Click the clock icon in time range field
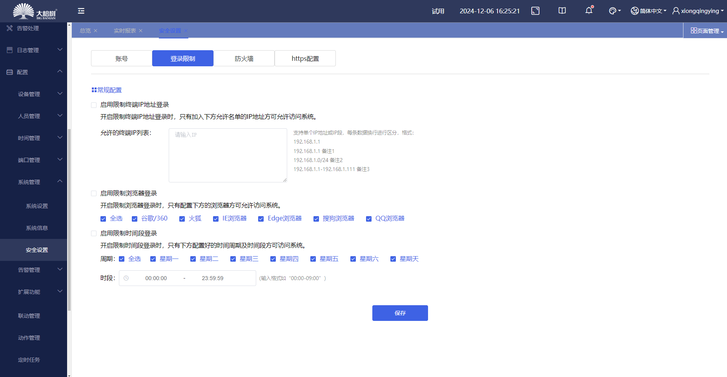727x377 pixels. click(126, 278)
